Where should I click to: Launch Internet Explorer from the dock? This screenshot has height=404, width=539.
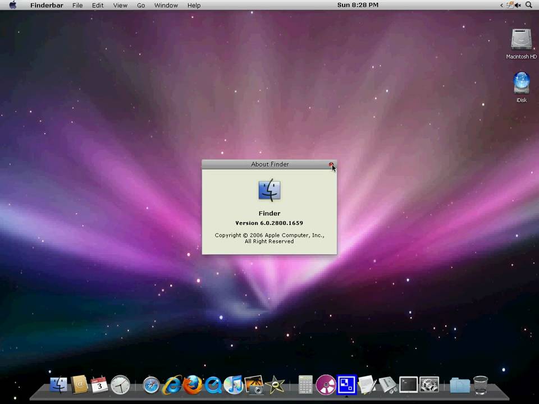click(x=172, y=385)
